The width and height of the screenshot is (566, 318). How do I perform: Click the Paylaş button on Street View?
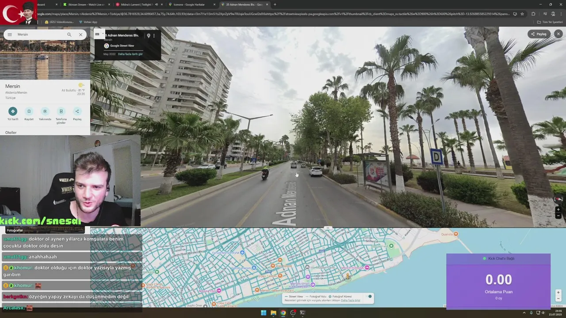coord(539,34)
